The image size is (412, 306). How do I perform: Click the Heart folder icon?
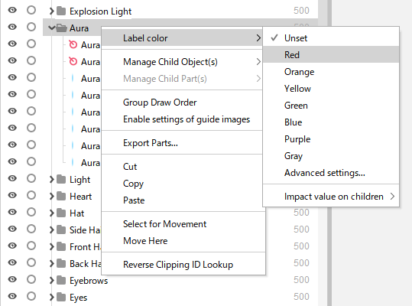(61, 196)
